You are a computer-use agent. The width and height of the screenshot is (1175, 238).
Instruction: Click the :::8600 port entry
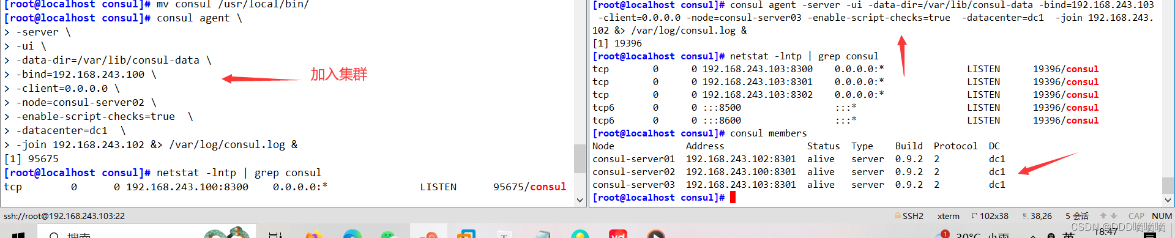point(722,121)
